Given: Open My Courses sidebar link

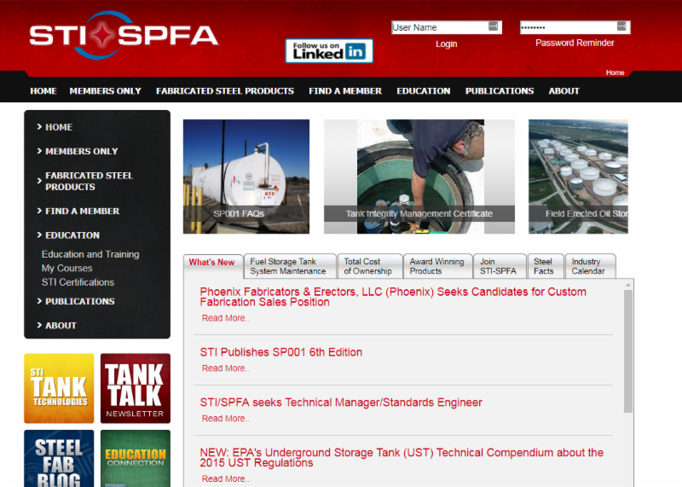Looking at the screenshot, I should [x=67, y=268].
